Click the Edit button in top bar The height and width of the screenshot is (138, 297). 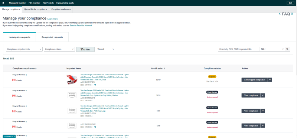click(290, 3)
